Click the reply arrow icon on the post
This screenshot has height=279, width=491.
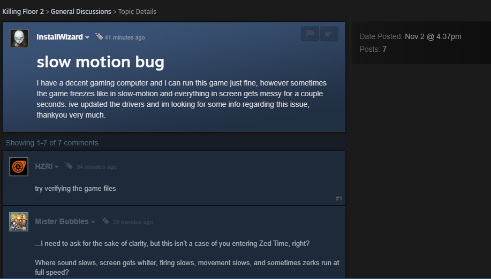click(329, 34)
